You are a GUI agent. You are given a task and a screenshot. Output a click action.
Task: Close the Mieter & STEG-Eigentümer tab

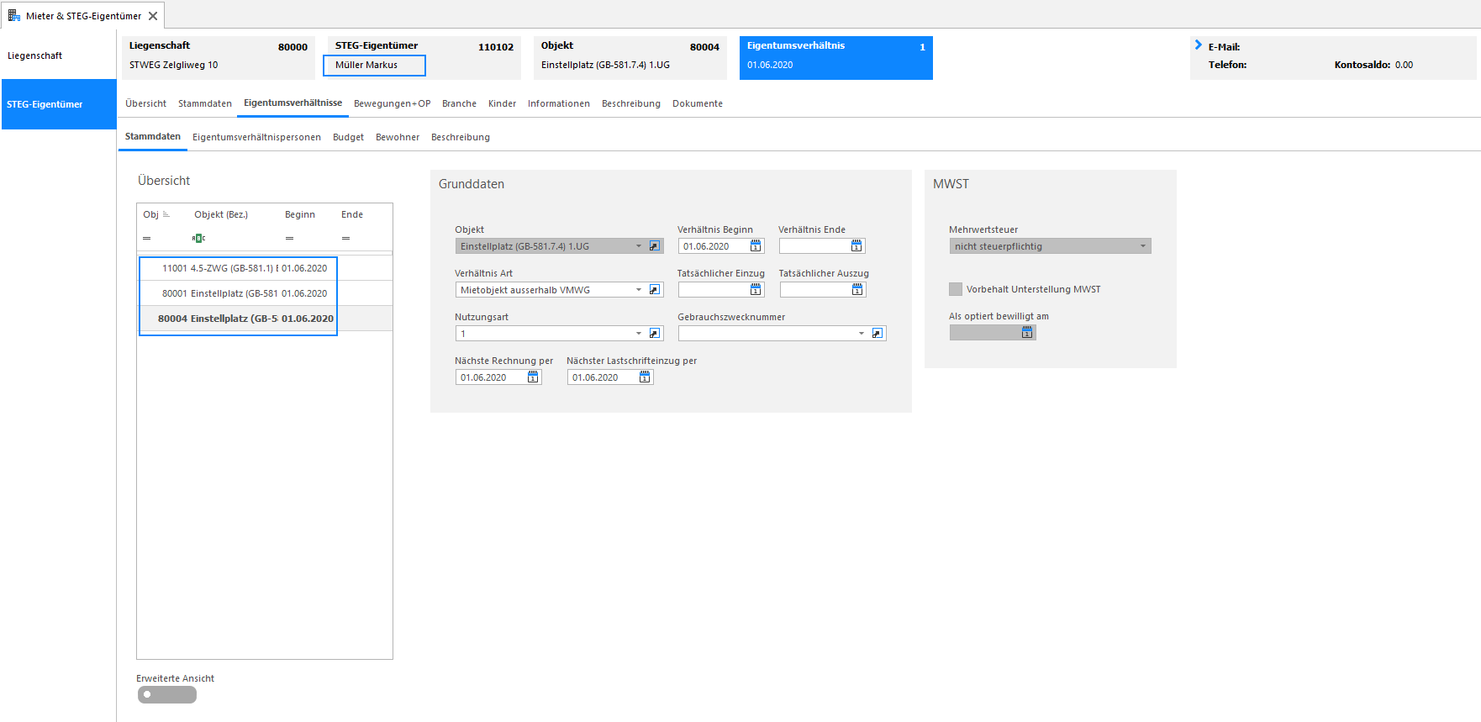click(x=153, y=16)
